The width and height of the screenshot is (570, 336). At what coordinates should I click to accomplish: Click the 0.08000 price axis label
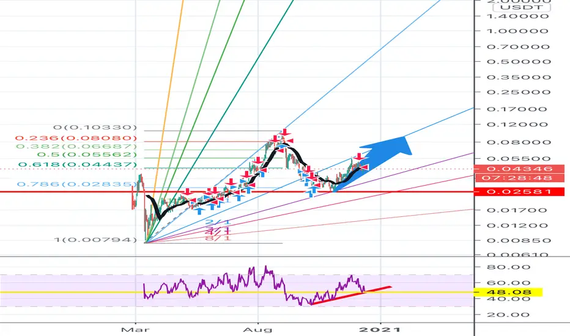pos(517,142)
